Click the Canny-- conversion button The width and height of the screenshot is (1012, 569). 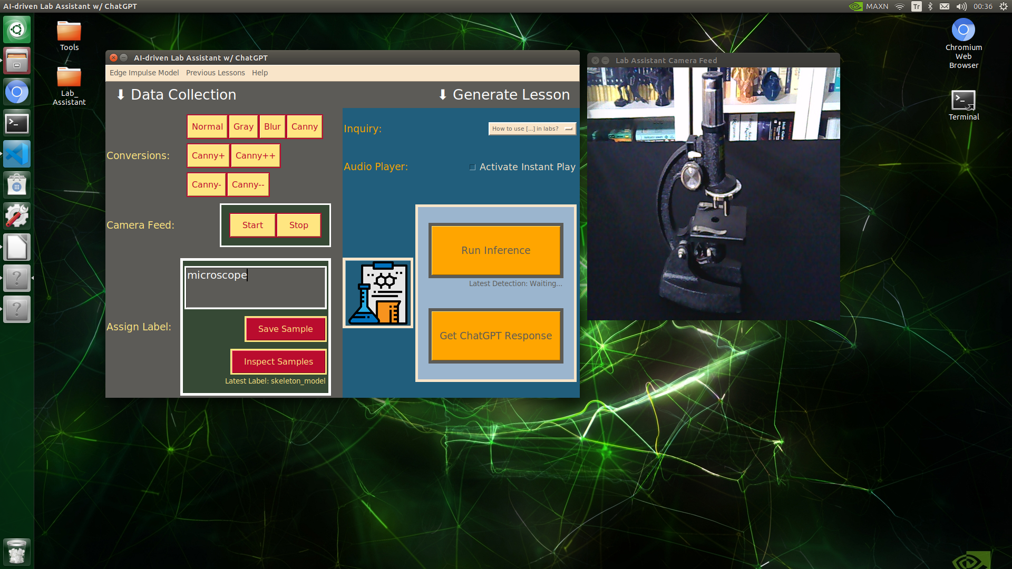click(247, 184)
